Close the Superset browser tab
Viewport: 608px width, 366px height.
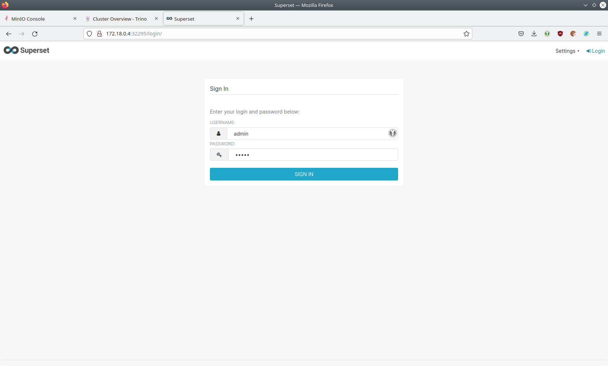pyautogui.click(x=238, y=18)
